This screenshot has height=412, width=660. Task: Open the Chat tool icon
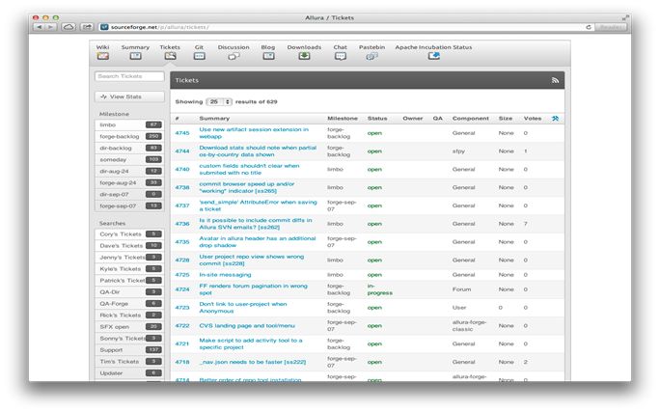(340, 56)
